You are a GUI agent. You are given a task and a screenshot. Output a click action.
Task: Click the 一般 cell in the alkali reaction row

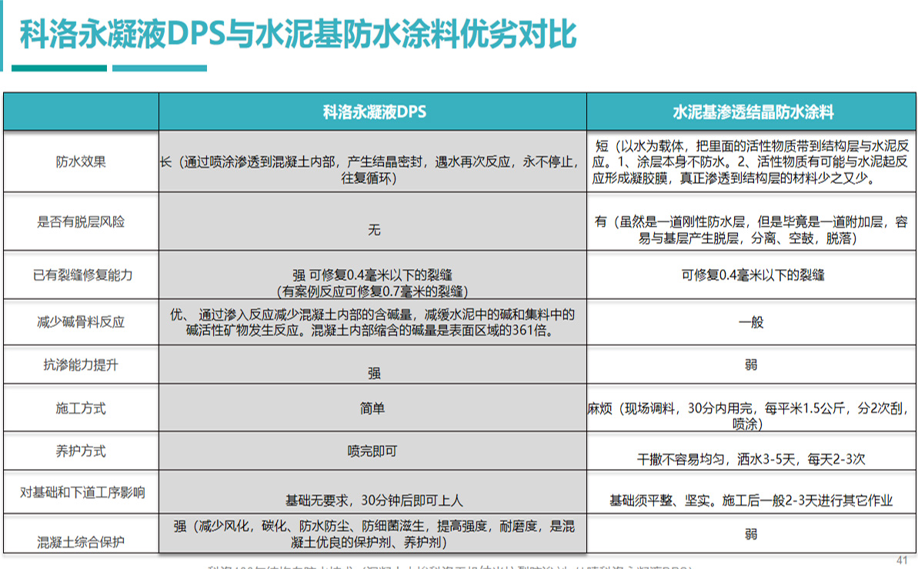click(751, 322)
